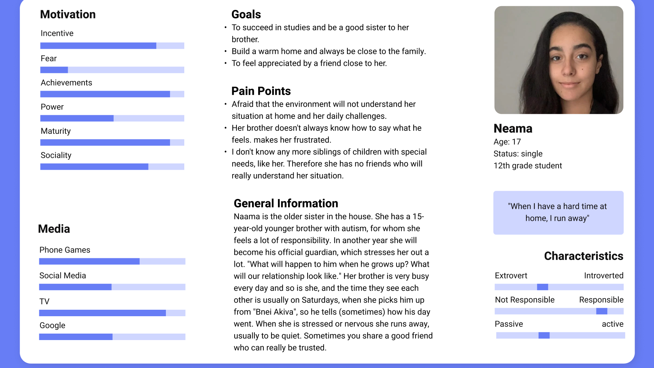The height and width of the screenshot is (368, 654).
Task: Click the Power progress bar
Action: click(112, 118)
